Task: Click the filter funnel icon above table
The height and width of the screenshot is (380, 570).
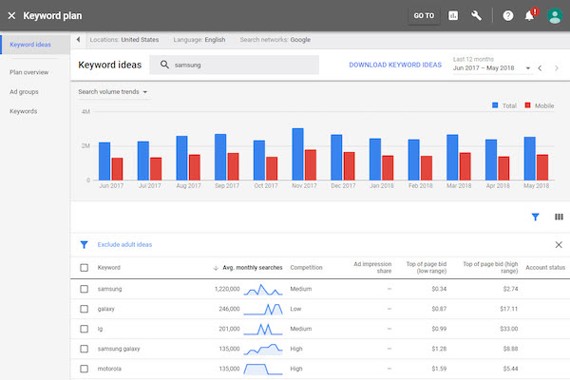Action: tap(535, 217)
